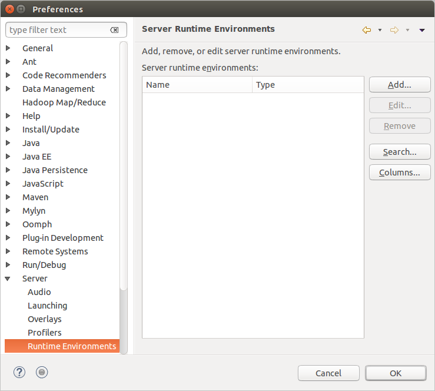Expand the Code Recommenders node

pos(8,75)
